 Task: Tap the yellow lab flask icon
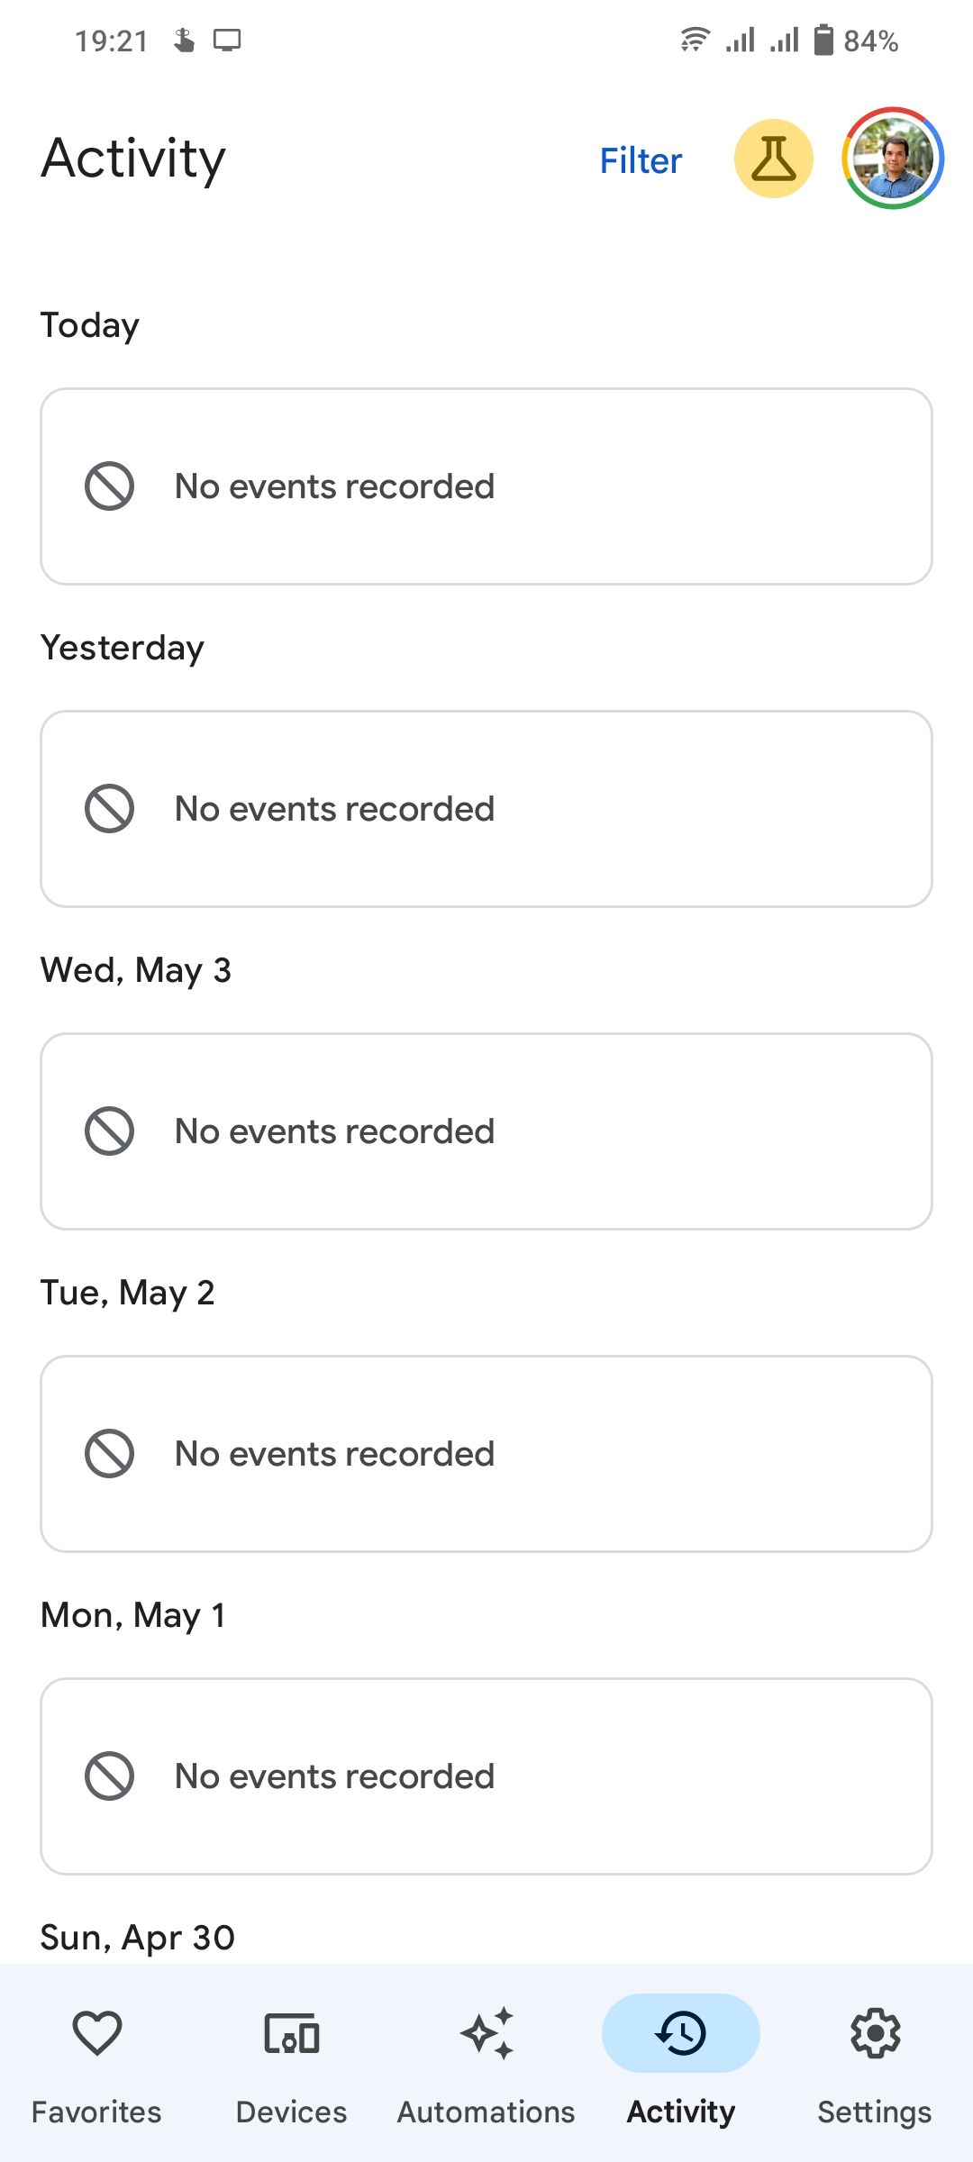click(x=773, y=159)
